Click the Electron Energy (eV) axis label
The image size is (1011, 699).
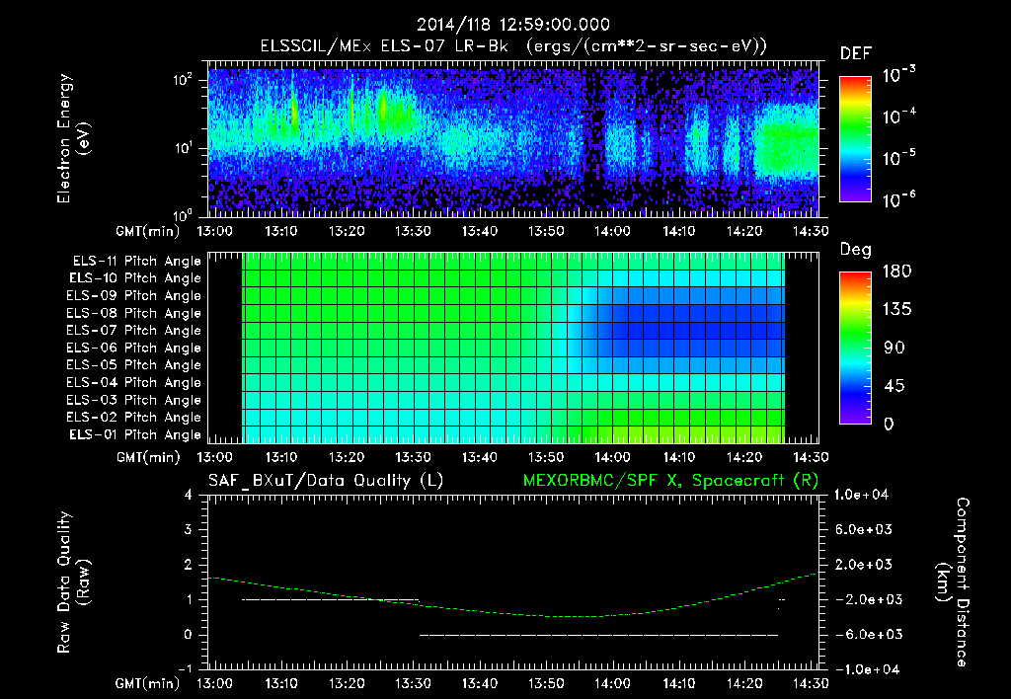click(x=73, y=138)
